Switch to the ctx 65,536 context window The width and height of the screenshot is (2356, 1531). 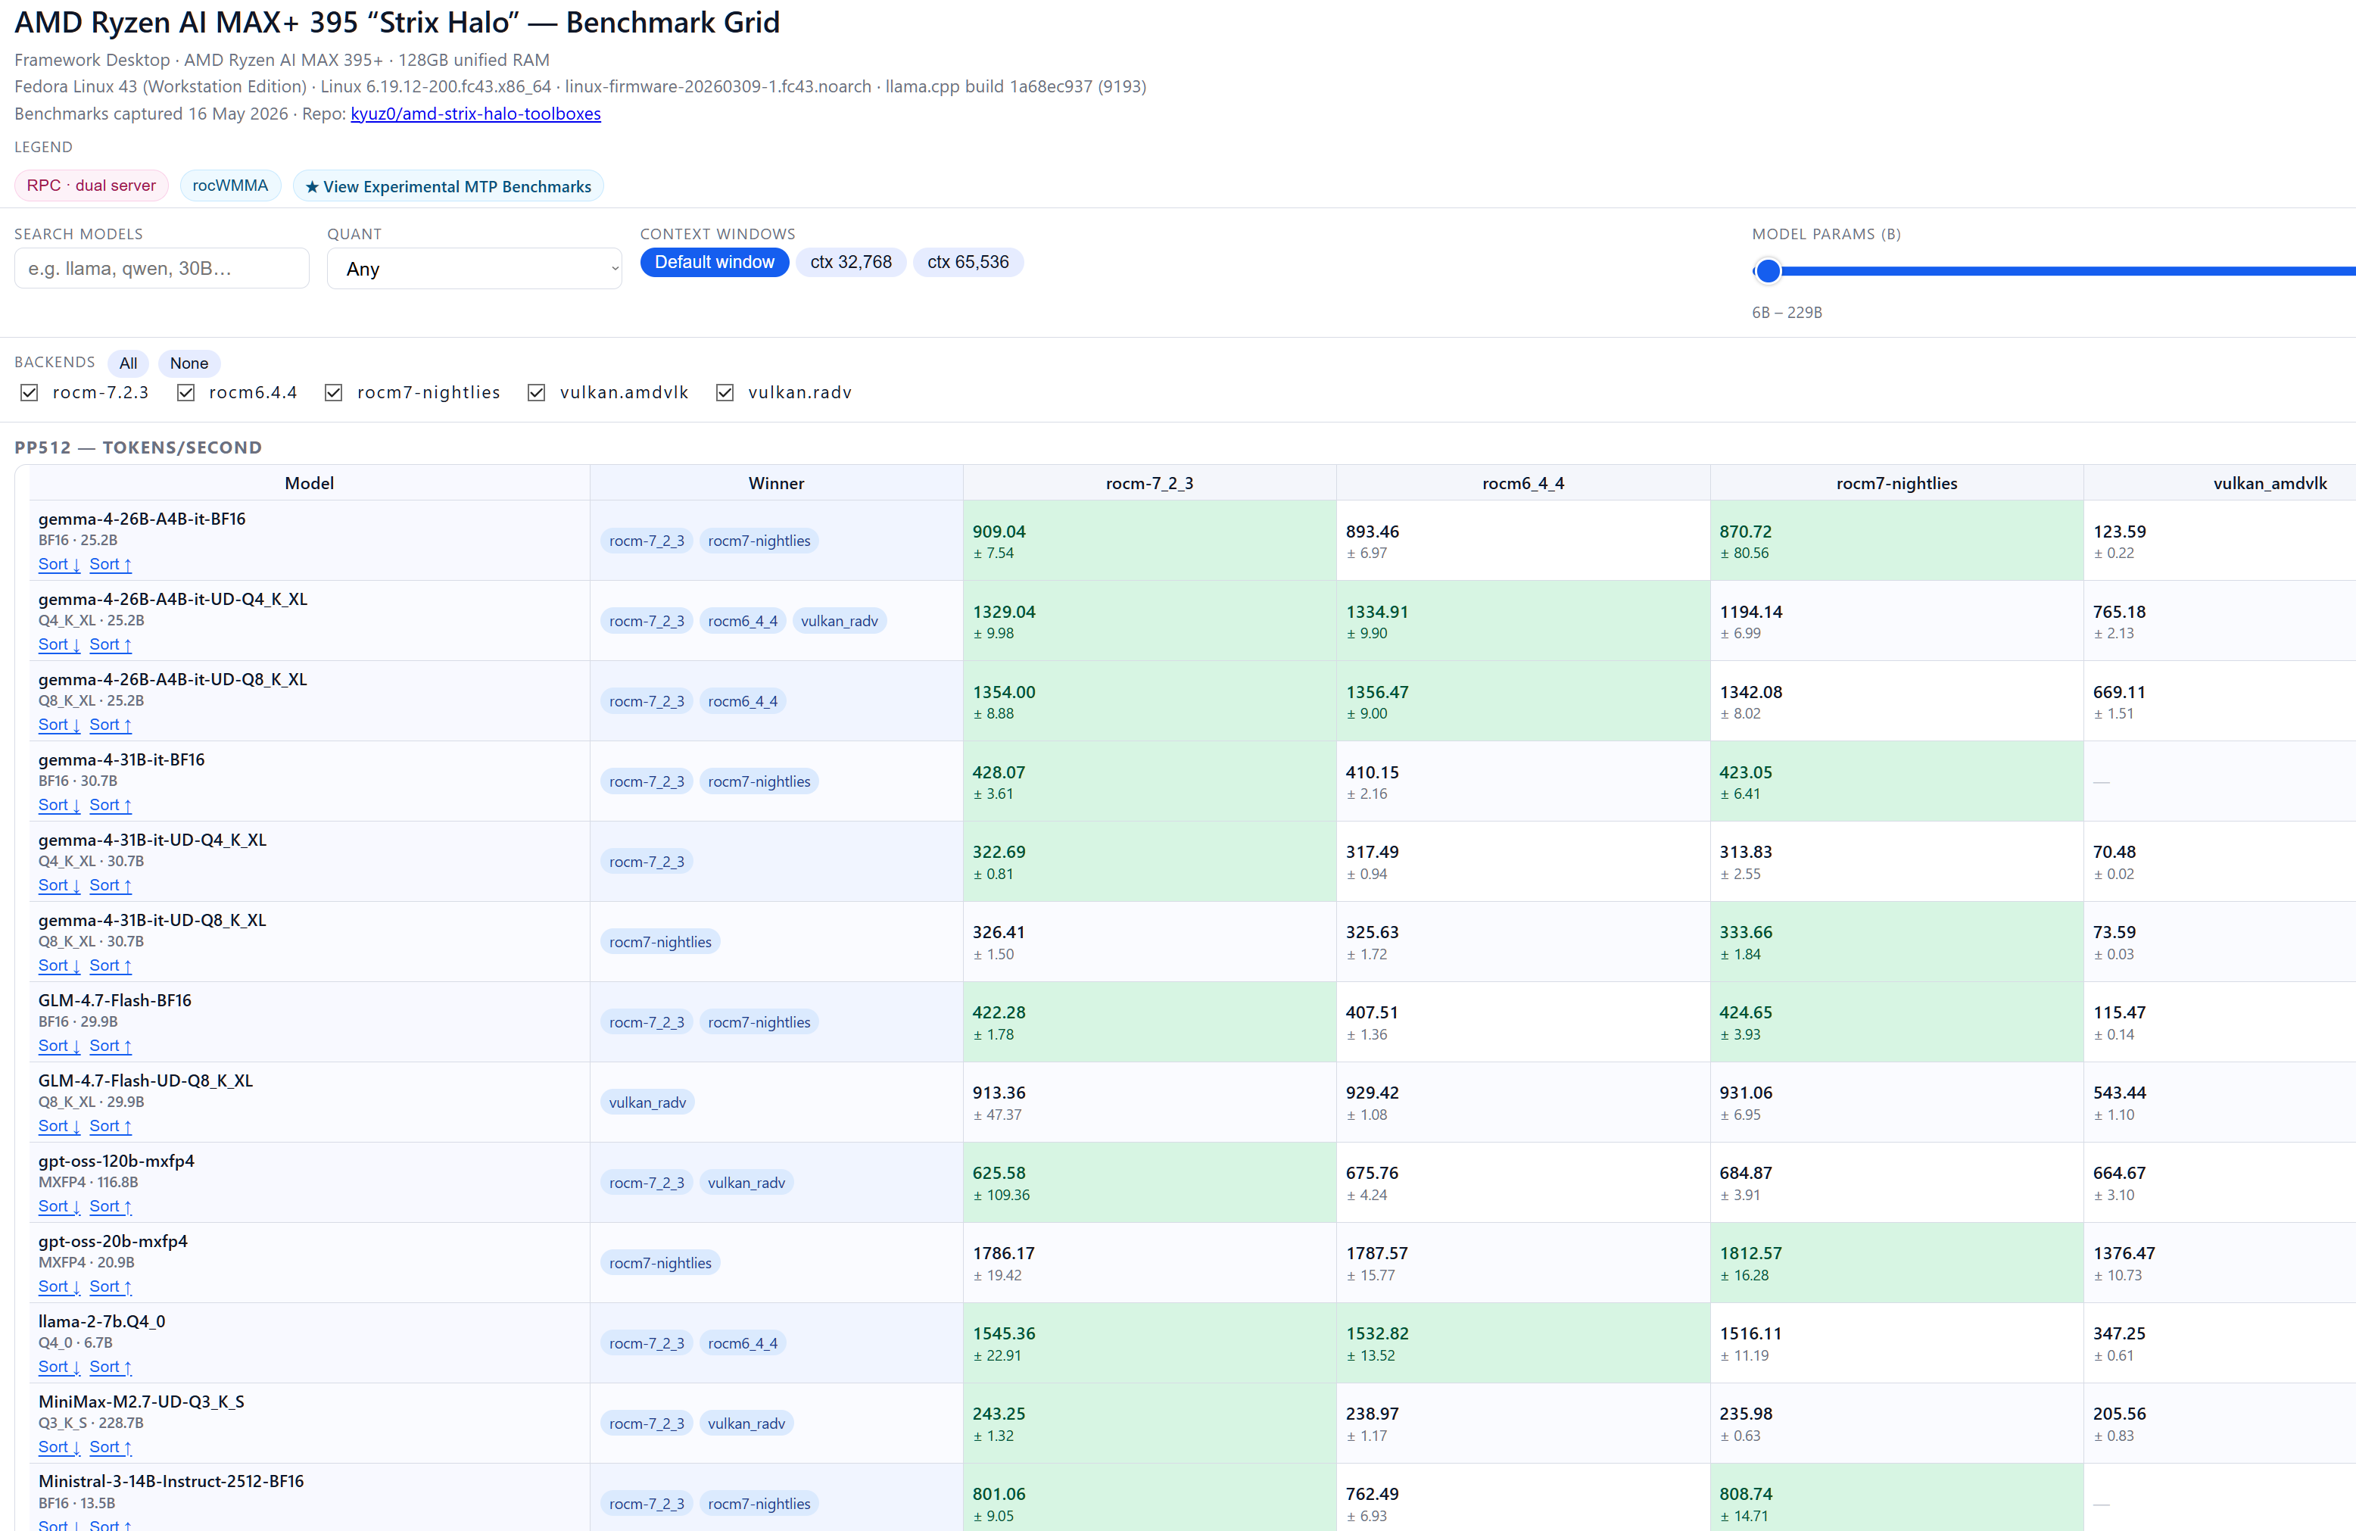tap(967, 263)
